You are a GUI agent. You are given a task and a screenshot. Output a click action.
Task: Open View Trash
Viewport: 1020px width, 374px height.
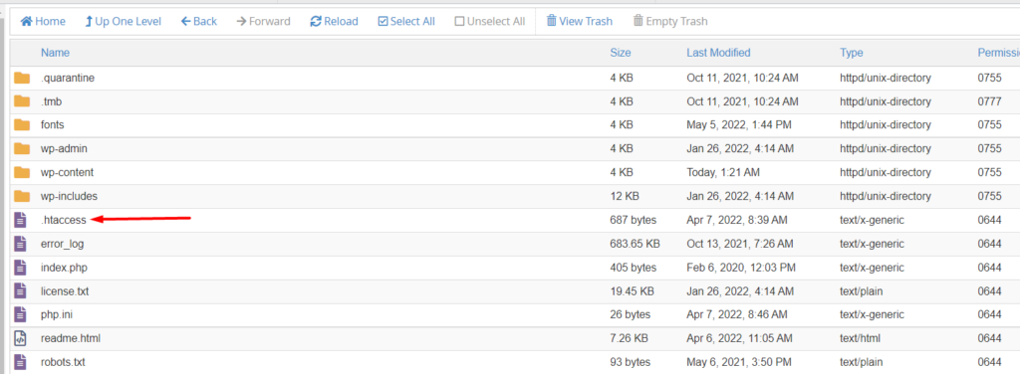(x=579, y=22)
